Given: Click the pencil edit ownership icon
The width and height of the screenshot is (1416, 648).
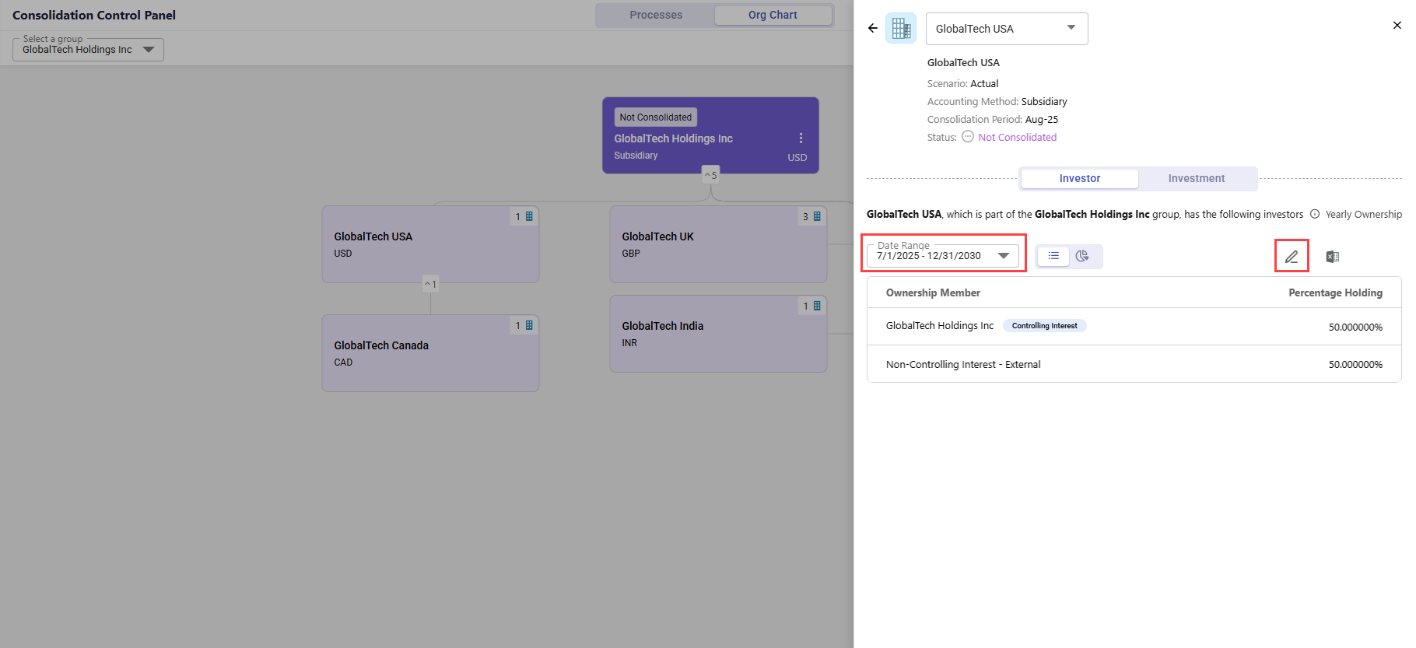Looking at the screenshot, I should click(x=1291, y=256).
